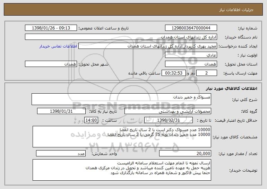This screenshot has height=189, width=267.
Task: Click the price validity date 1398/02/31
Action: 169,120
